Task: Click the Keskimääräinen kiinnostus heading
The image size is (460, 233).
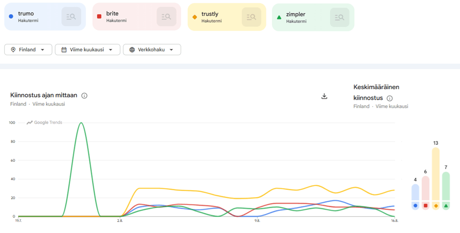Action: click(x=376, y=92)
